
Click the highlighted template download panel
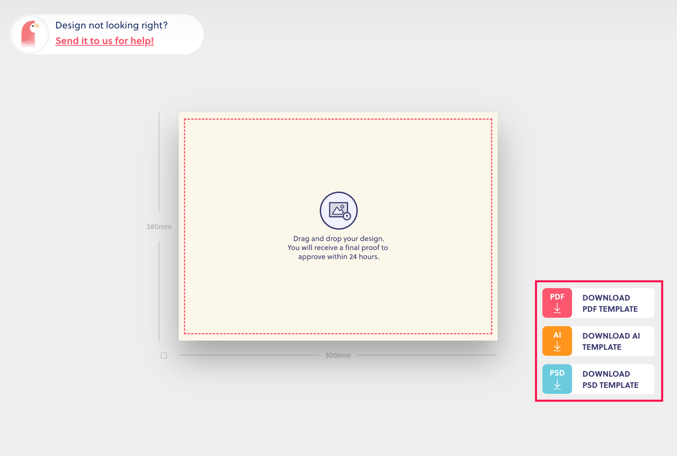click(598, 341)
